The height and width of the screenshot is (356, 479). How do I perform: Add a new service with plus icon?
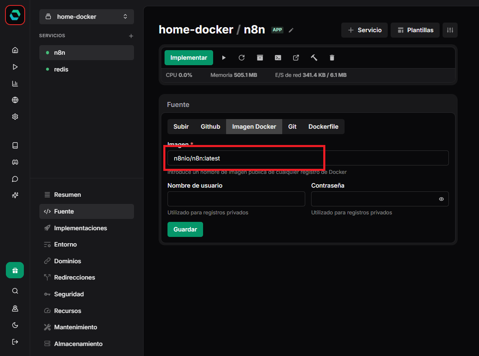[x=131, y=36]
